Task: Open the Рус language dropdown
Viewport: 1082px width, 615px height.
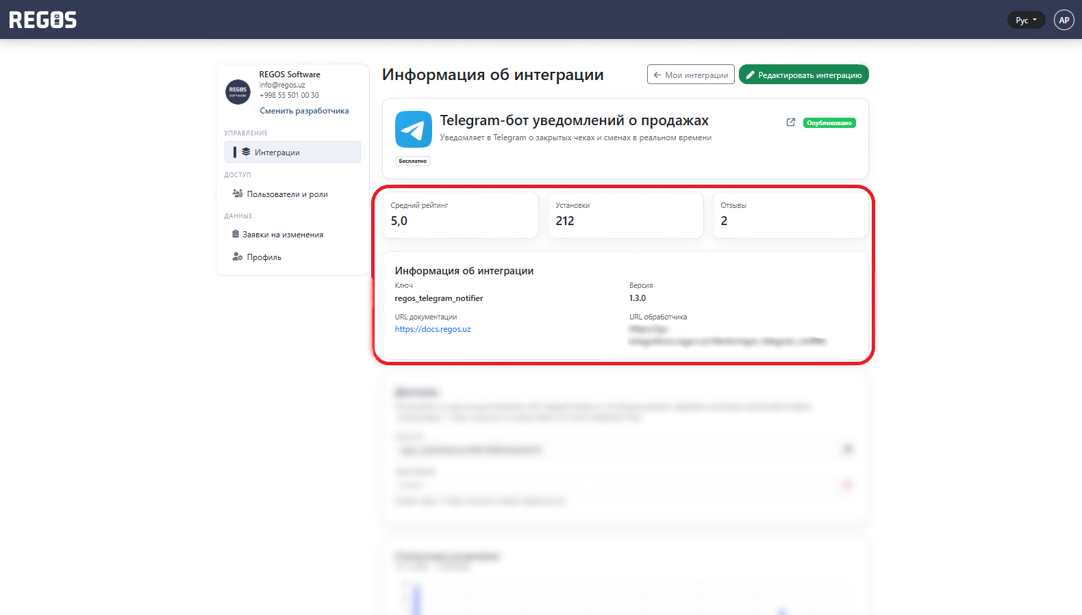Action: pos(1025,21)
